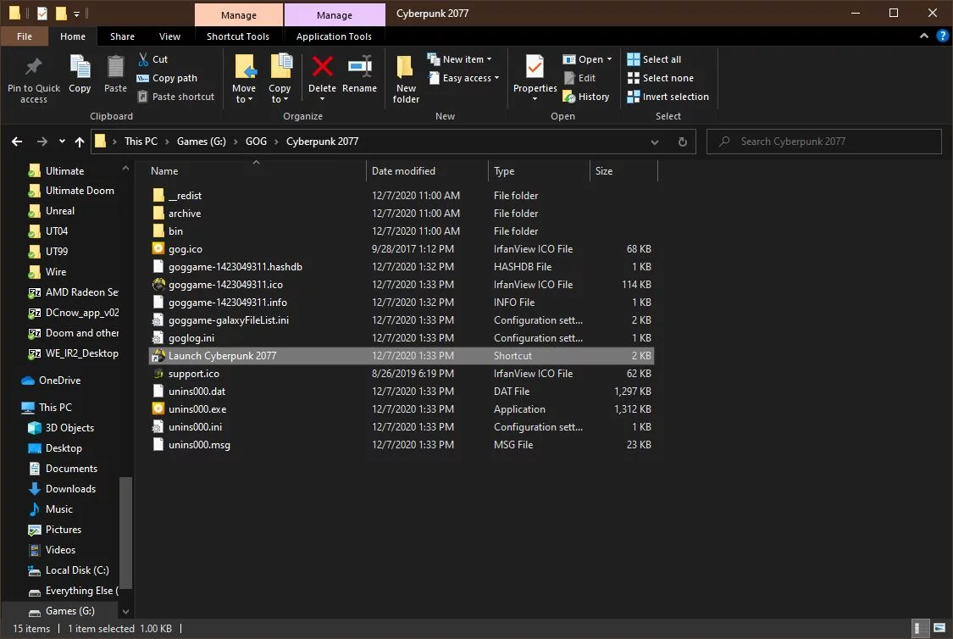Click the Edit command in Open group

(x=579, y=78)
